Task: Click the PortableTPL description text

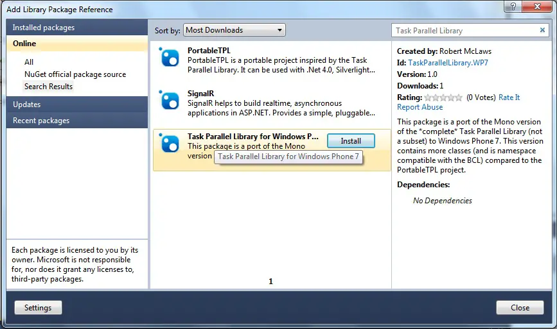Action: (281, 65)
